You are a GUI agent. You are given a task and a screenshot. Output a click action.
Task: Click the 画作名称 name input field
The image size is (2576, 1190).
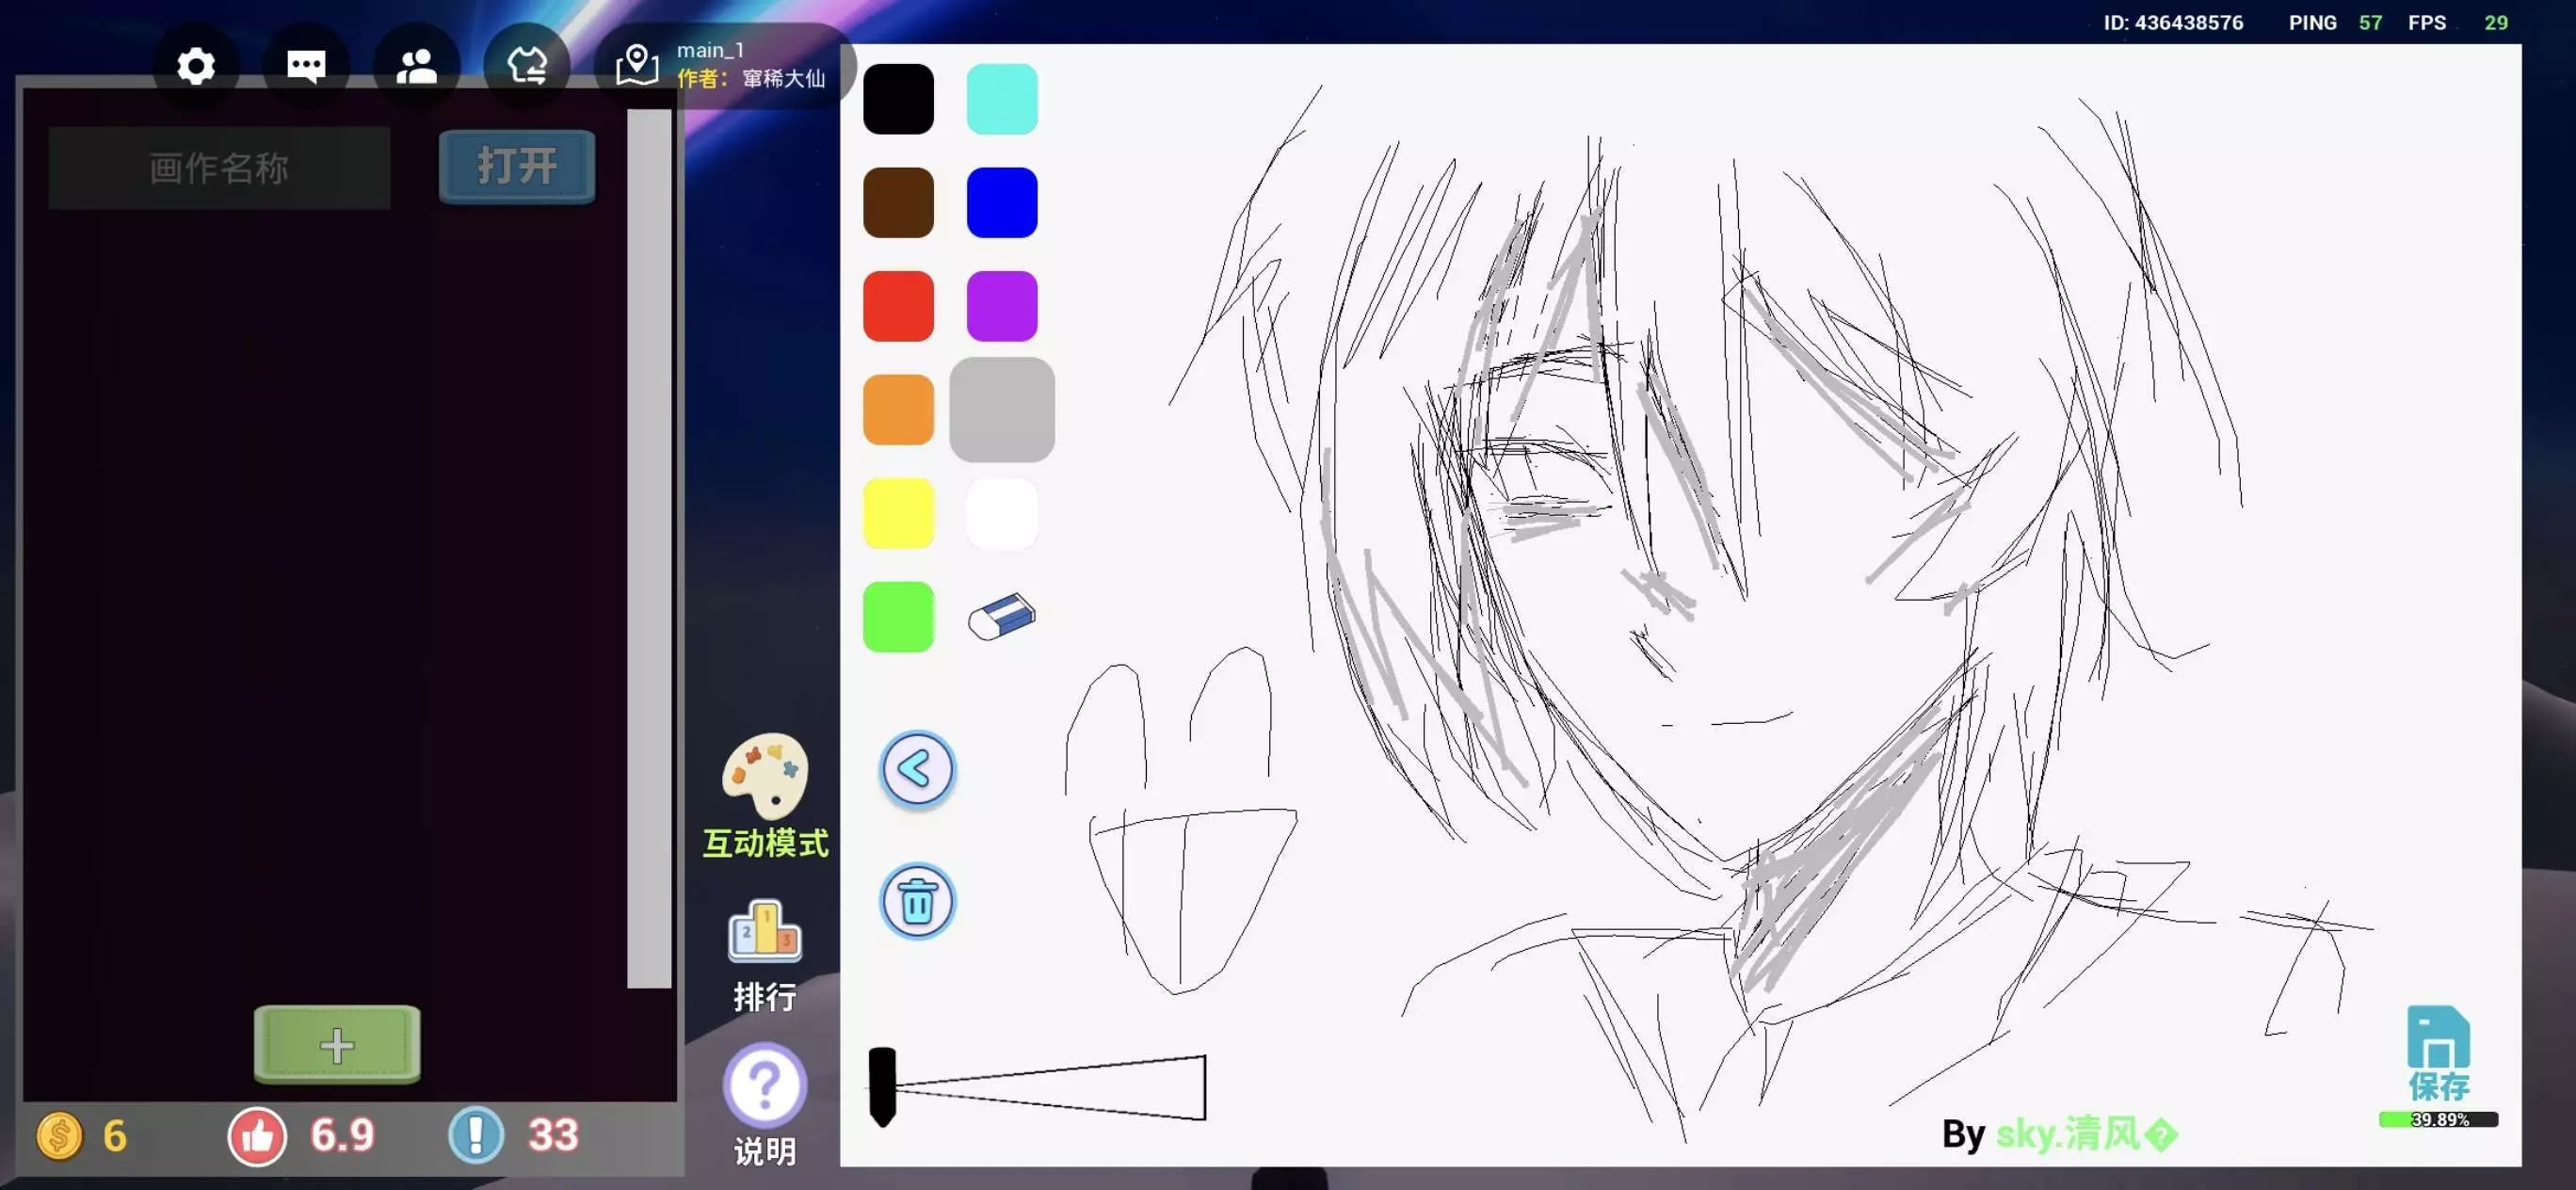click(219, 168)
